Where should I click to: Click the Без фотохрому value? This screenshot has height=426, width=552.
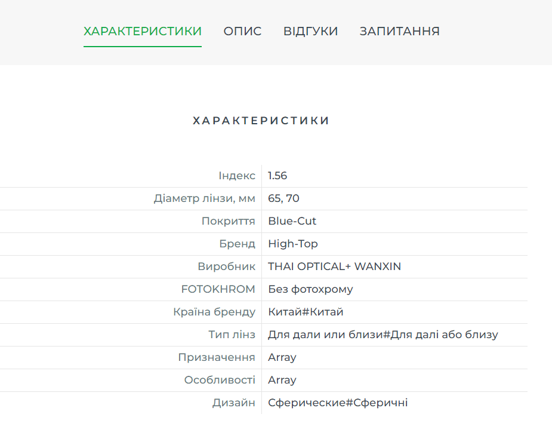[x=310, y=289]
